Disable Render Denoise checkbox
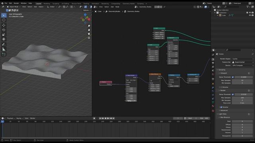The image size is (255, 143). [221, 107]
